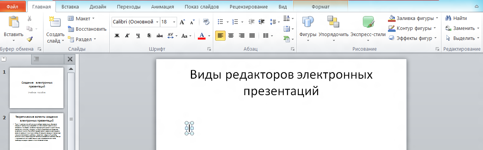Open Шрифт dialog launcher
This screenshot has height=150, width=483.
click(209, 49)
